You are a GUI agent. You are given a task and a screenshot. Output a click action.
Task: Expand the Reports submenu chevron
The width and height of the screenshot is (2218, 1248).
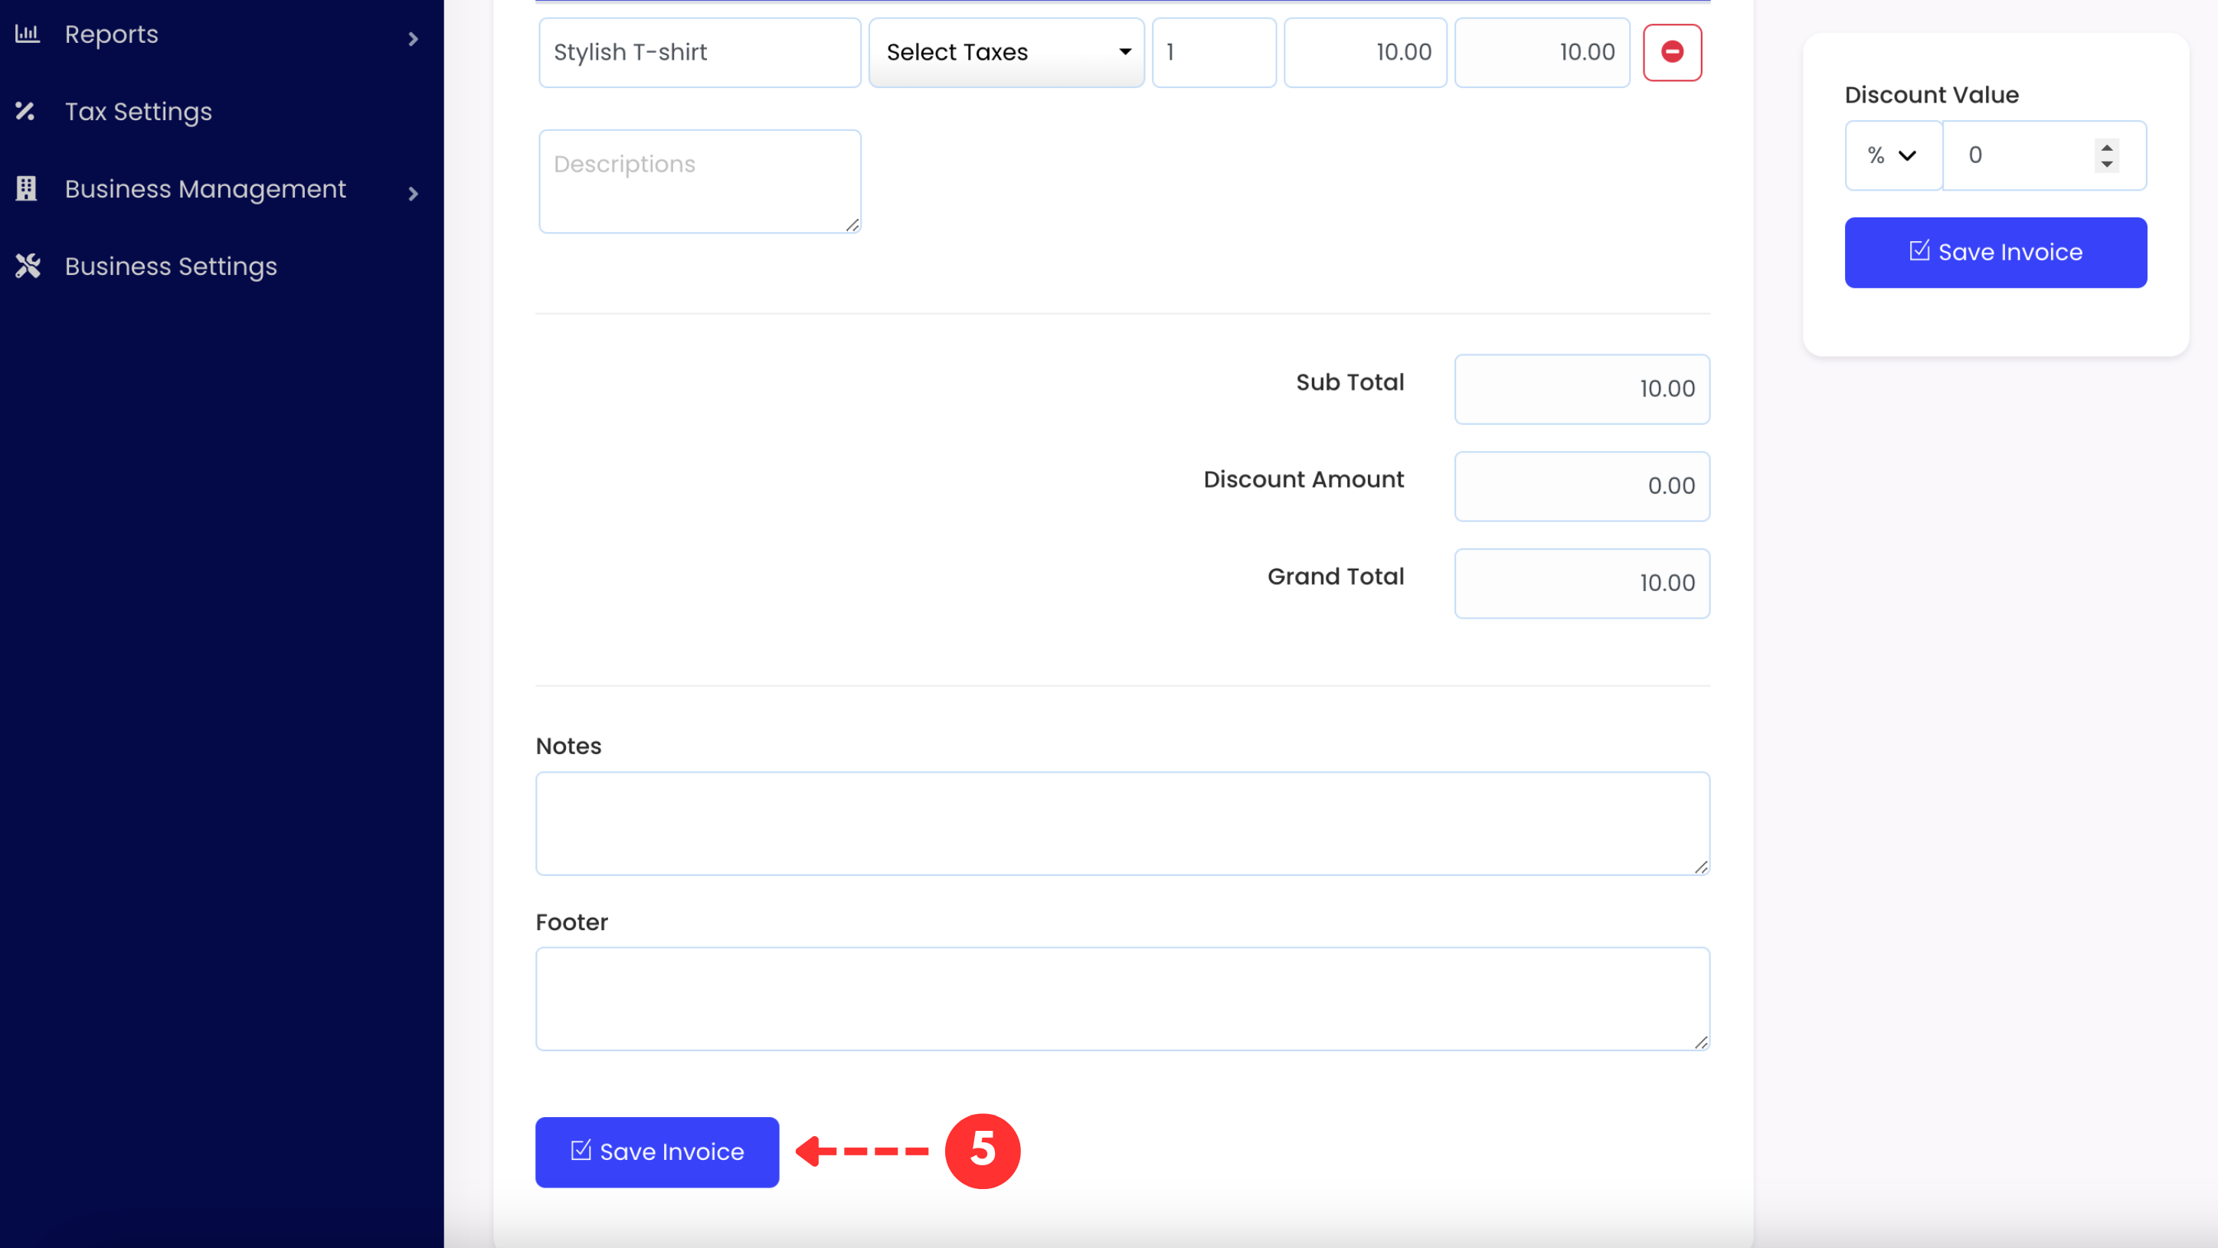pyautogui.click(x=414, y=39)
